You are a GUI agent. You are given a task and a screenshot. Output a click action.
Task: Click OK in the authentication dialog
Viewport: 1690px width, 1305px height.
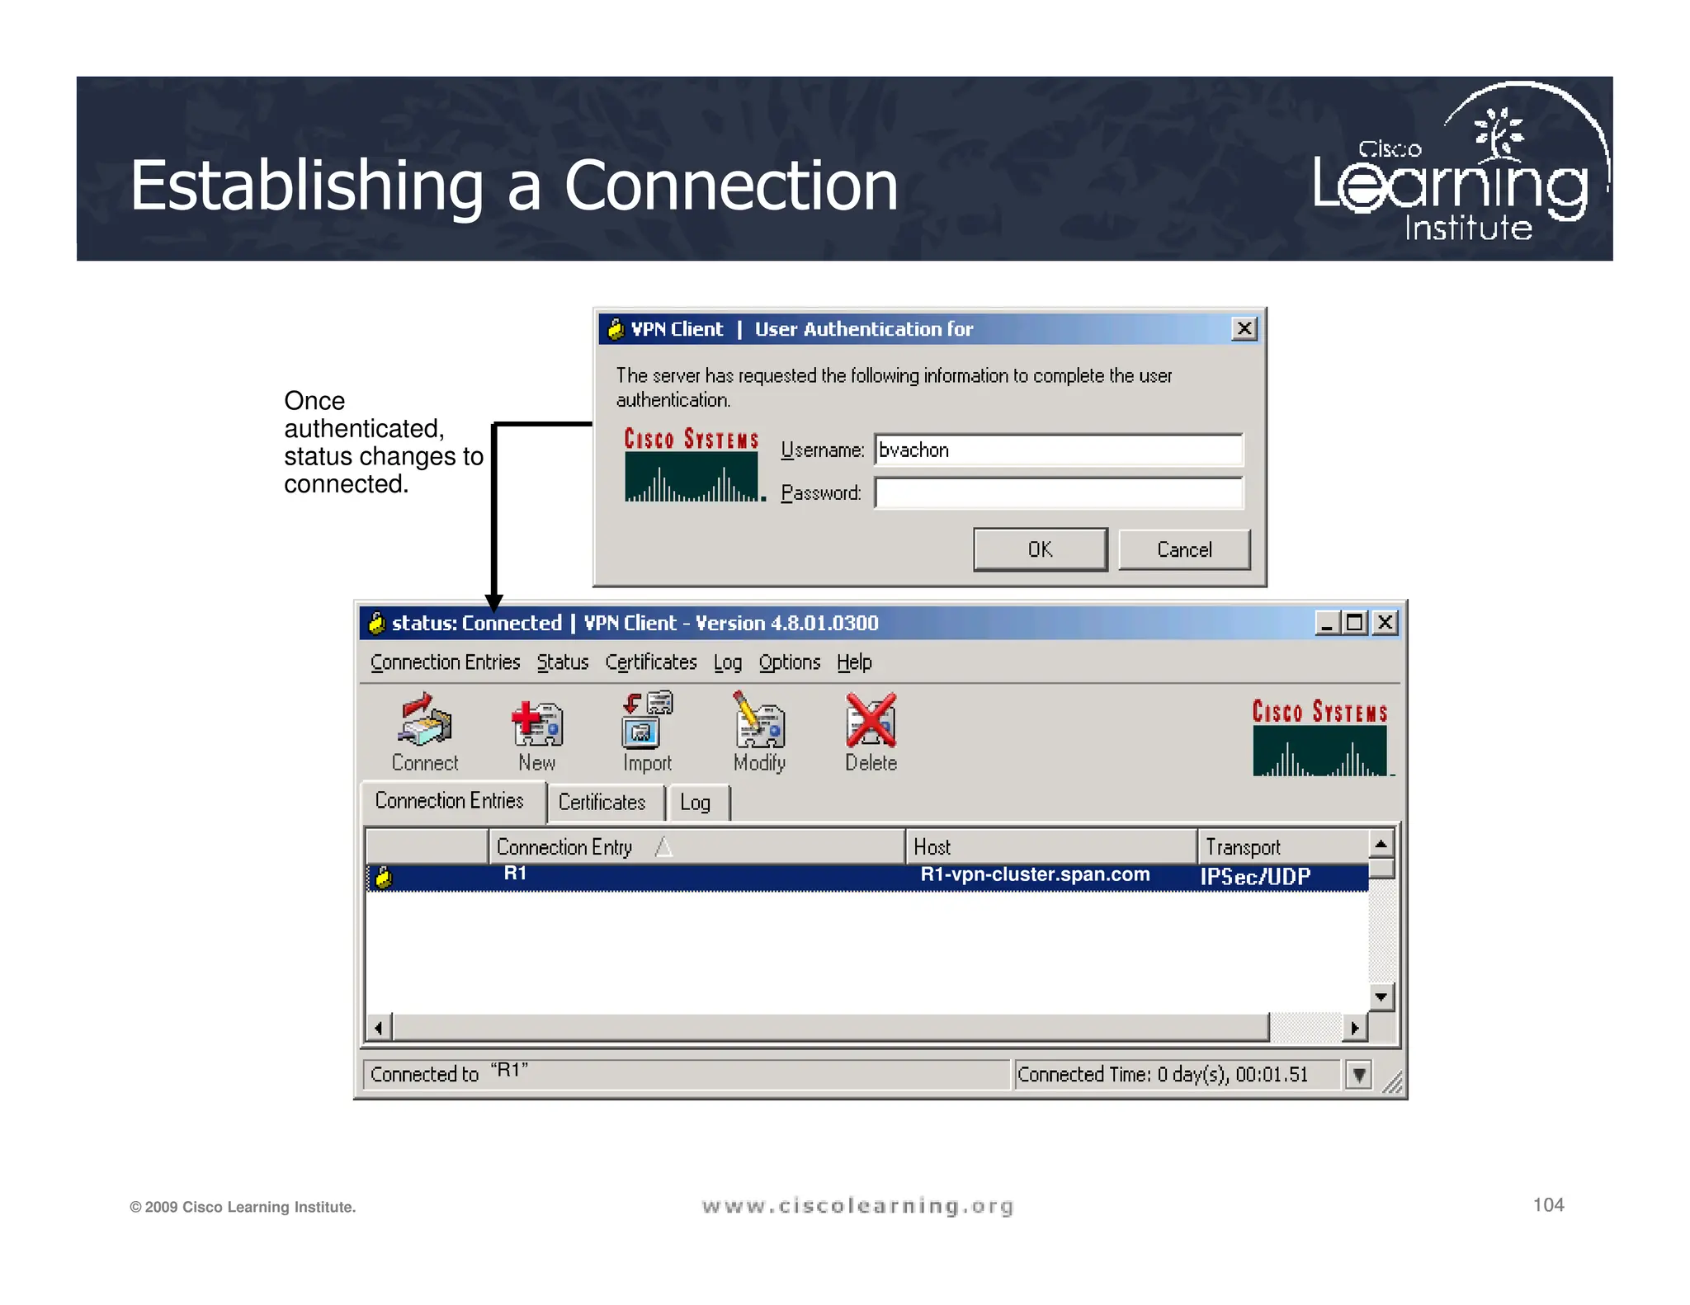[x=1040, y=549]
